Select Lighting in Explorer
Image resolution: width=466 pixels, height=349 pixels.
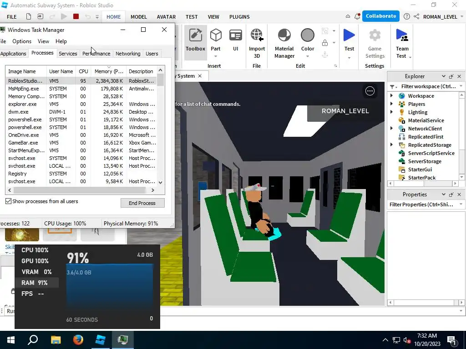[x=418, y=112]
